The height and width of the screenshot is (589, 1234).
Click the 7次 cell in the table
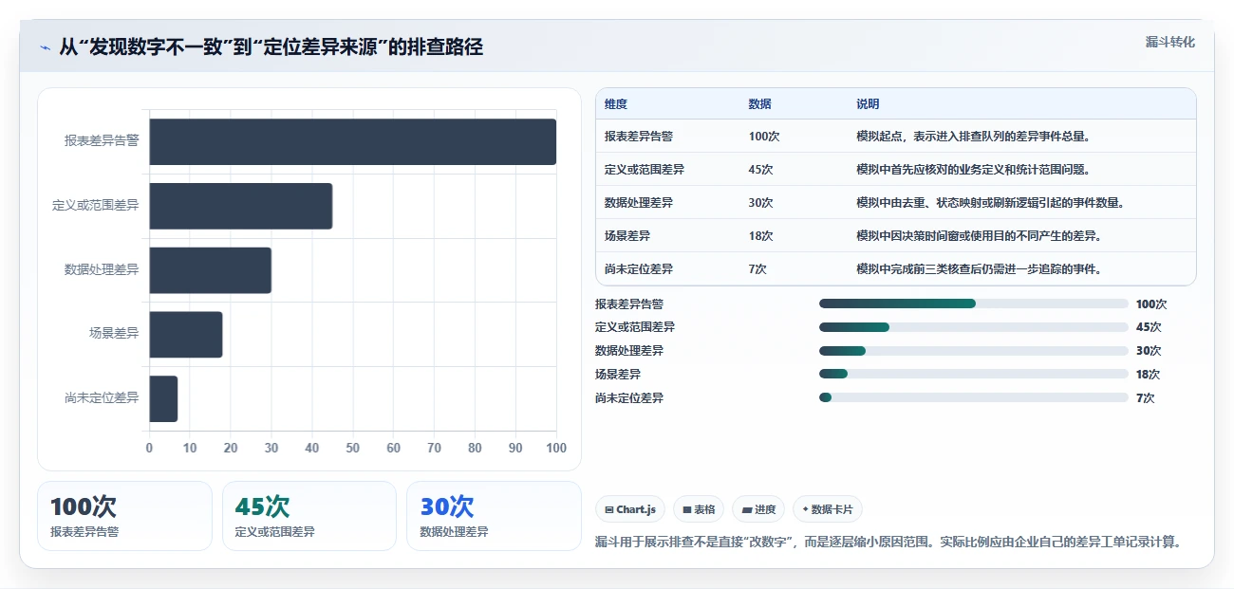[757, 269]
